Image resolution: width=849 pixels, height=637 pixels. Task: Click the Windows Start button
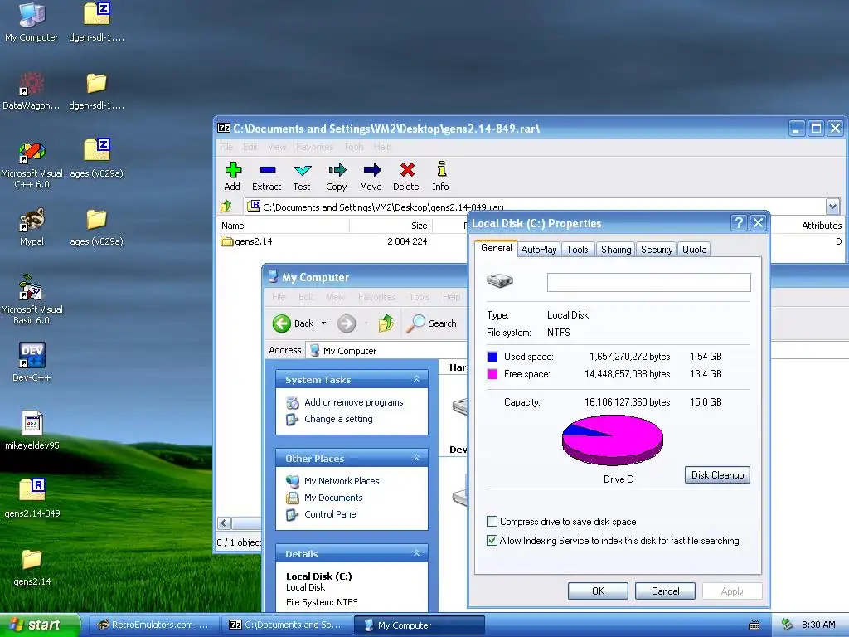[40, 625]
